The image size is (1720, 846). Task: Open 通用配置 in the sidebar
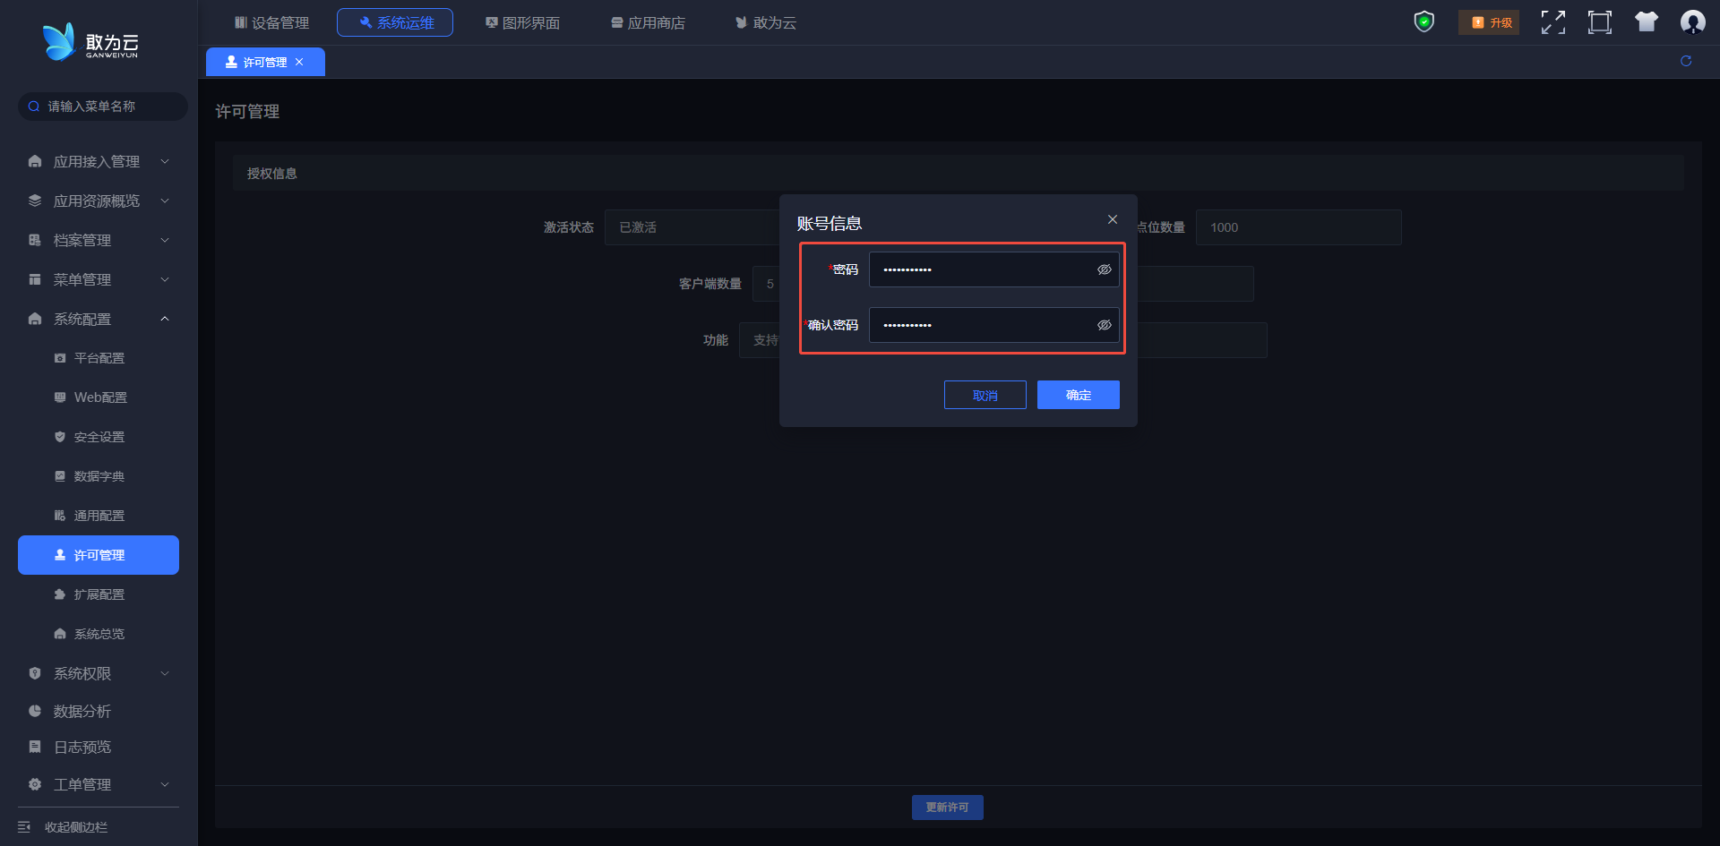coord(99,516)
